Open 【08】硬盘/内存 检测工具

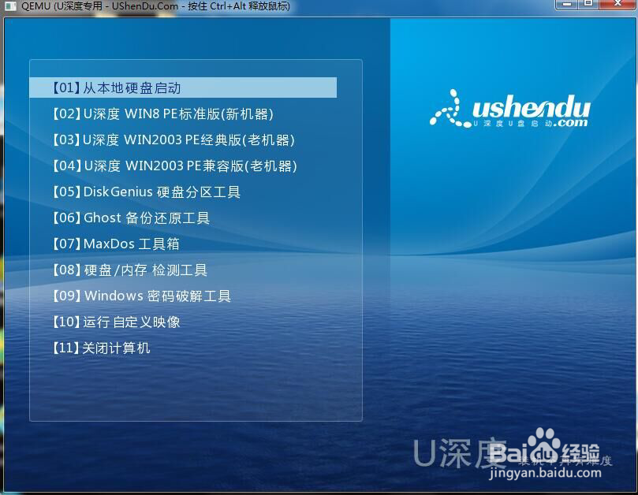click(129, 270)
